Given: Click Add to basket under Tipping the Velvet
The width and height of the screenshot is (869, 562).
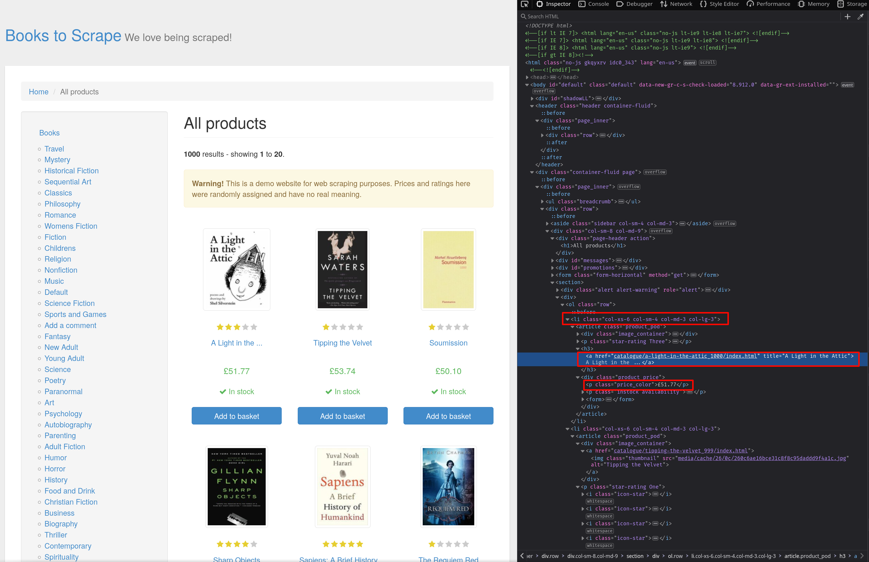Looking at the screenshot, I should point(342,416).
